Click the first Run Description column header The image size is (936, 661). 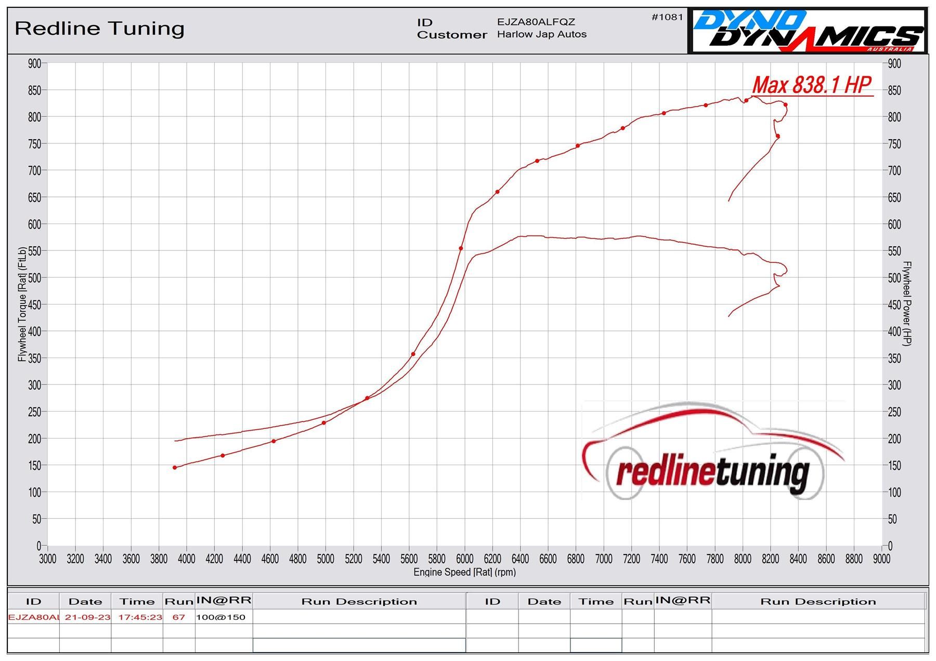359,601
